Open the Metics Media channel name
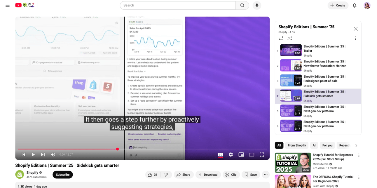The width and height of the screenshot is (377, 188). click(321, 164)
